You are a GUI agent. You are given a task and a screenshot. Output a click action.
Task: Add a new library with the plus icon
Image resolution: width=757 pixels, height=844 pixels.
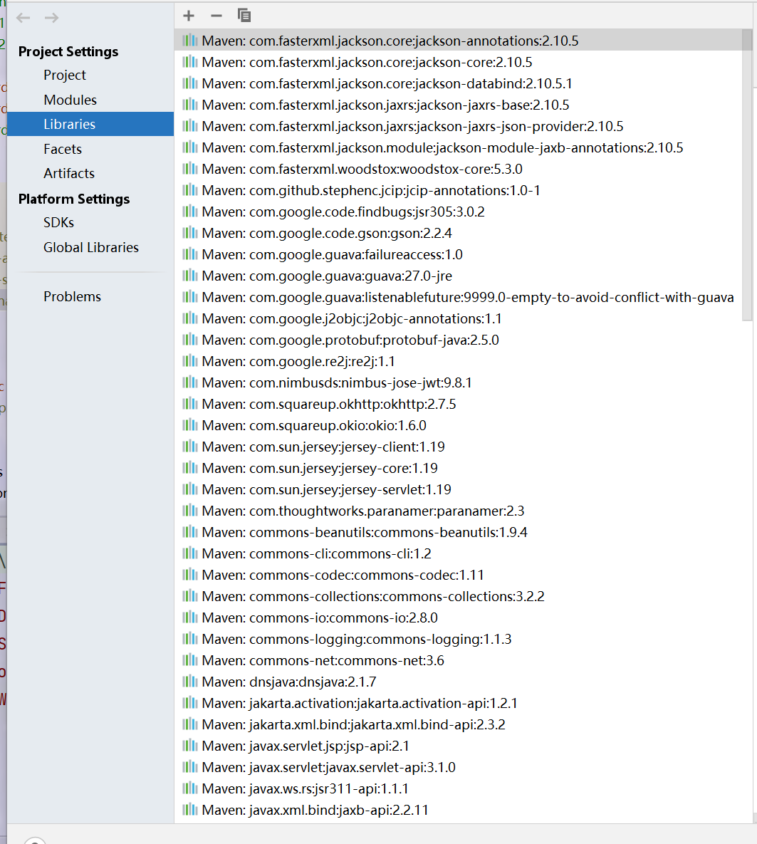click(188, 15)
